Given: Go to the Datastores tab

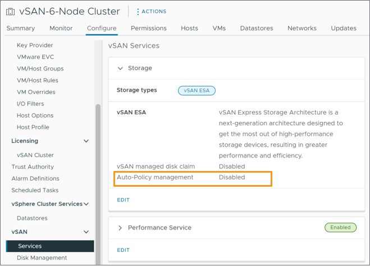Looking at the screenshot, I should [256, 28].
